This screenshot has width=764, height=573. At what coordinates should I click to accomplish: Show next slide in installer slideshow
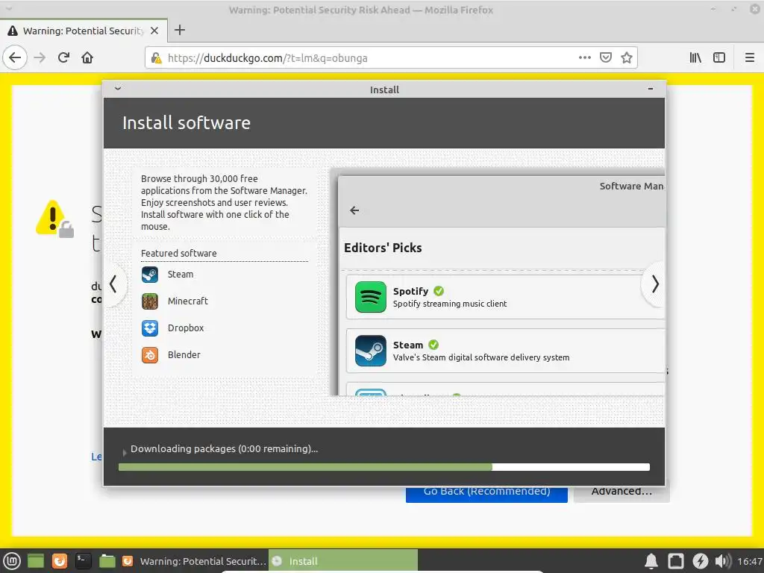pos(654,284)
